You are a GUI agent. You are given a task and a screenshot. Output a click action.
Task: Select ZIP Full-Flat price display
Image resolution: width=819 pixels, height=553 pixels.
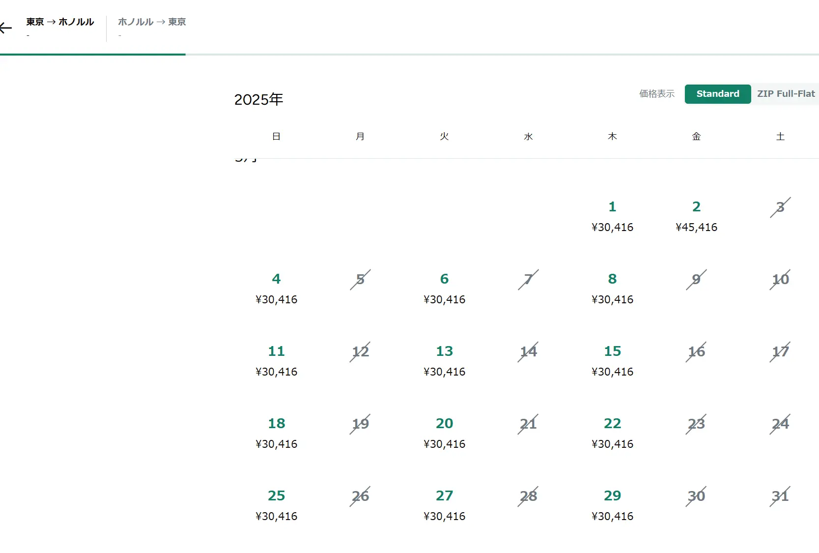pyautogui.click(x=785, y=94)
